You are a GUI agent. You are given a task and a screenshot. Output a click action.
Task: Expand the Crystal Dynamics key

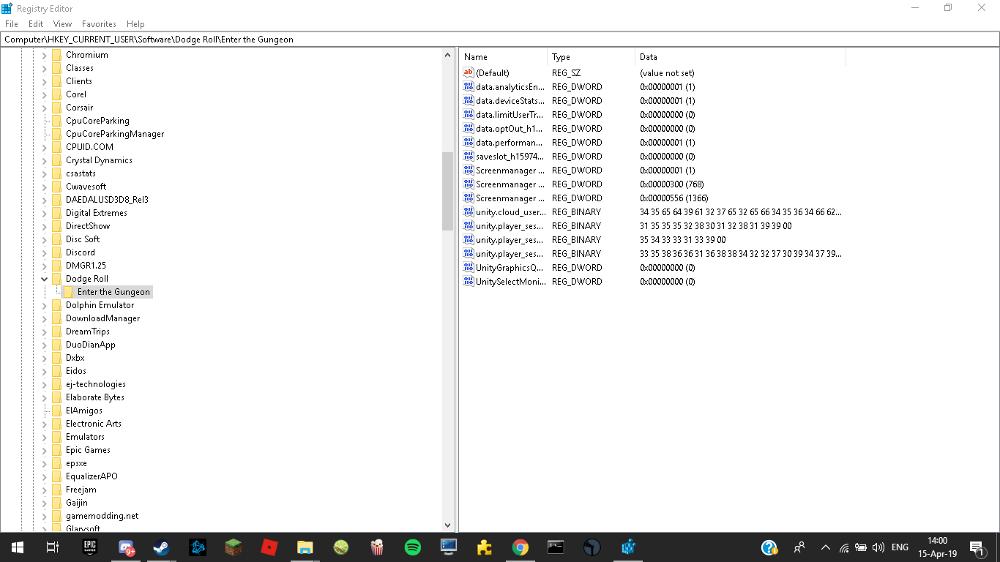(45, 160)
